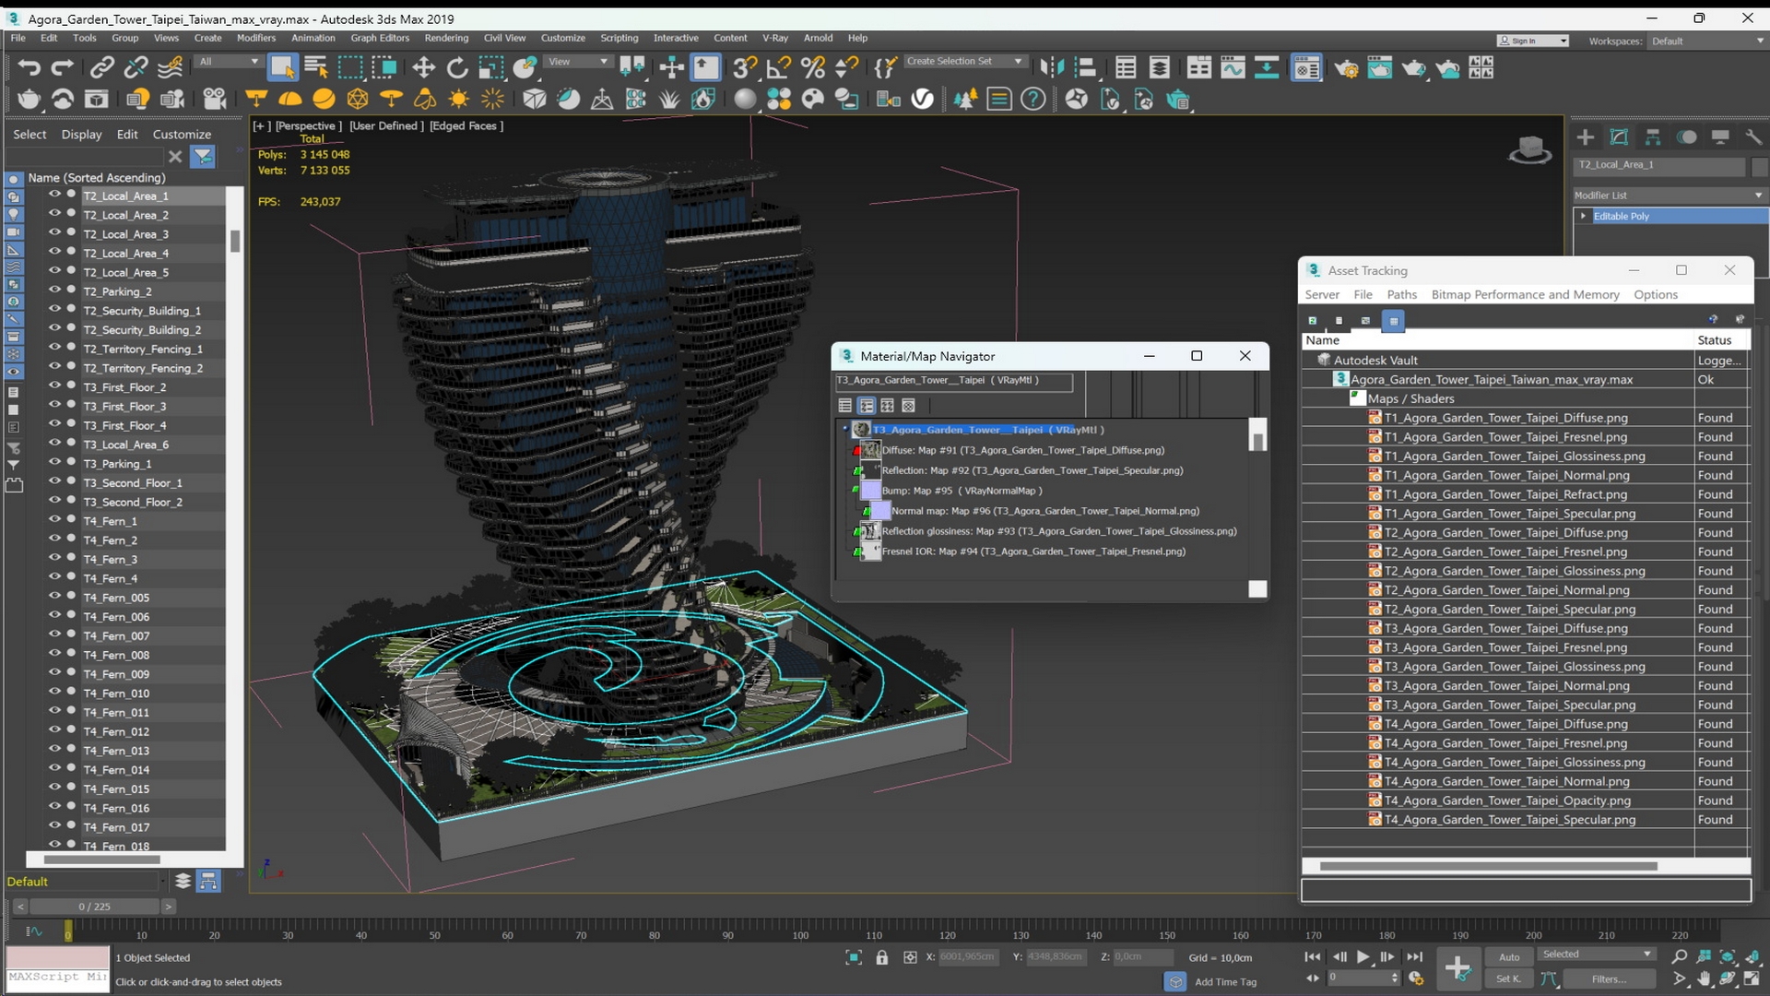Click the Pan View hand icon
Image resolution: width=1770 pixels, height=996 pixels.
click(1705, 979)
